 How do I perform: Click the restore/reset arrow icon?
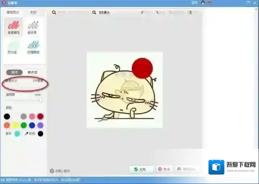click(170, 13)
